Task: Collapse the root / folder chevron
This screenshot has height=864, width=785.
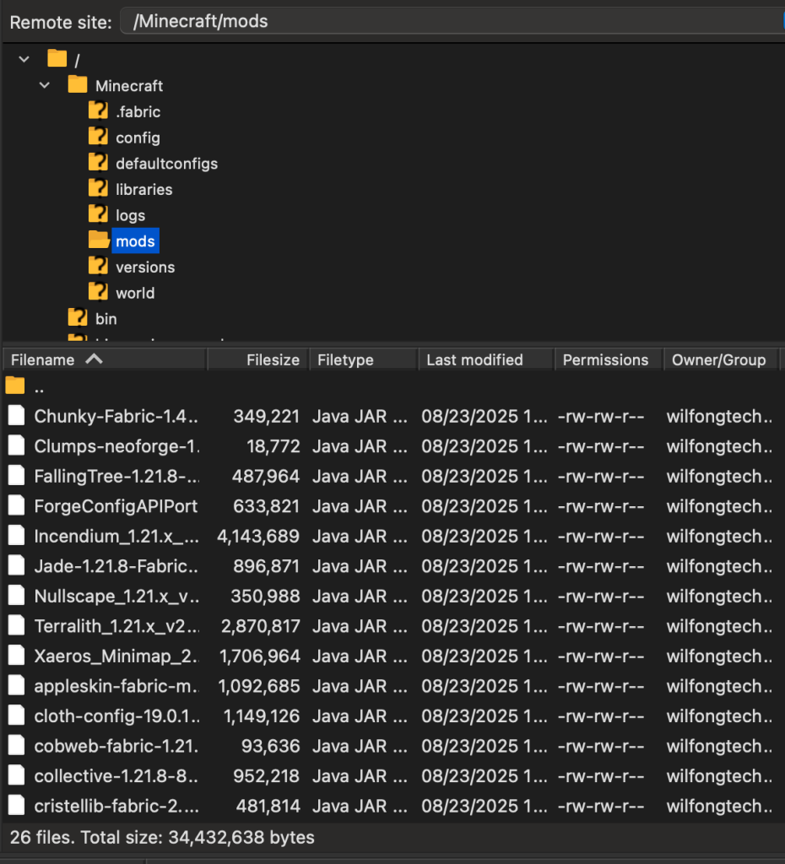Action: click(x=24, y=59)
